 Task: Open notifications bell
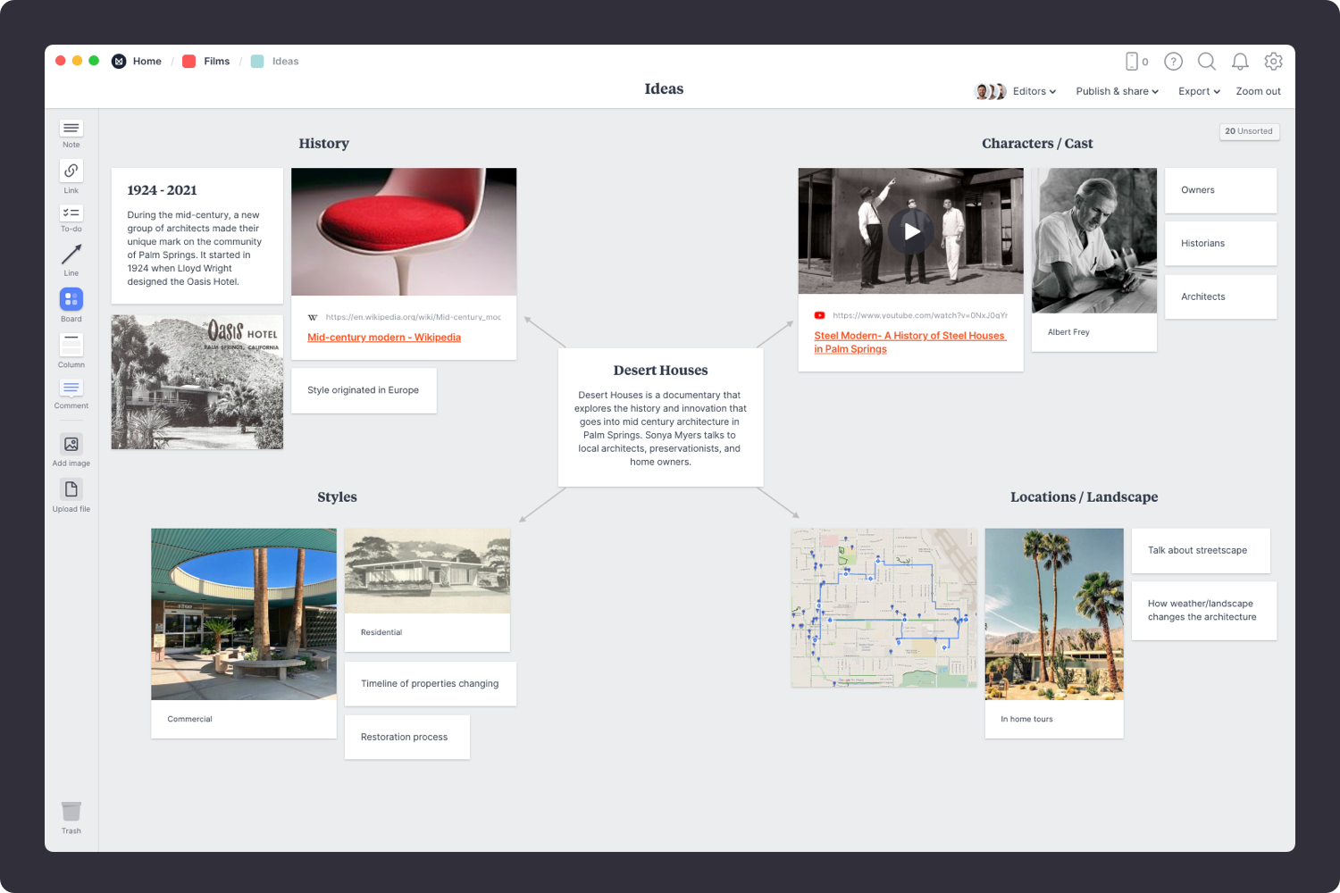[x=1240, y=62]
